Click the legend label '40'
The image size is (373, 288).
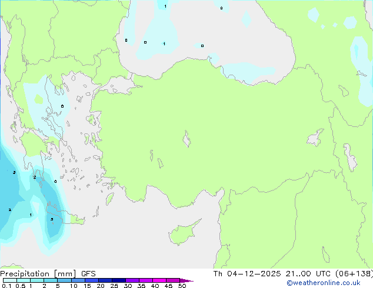point(155,286)
